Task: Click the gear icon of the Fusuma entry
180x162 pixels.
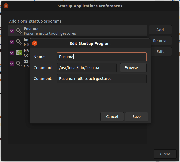Action: [x=19, y=31]
